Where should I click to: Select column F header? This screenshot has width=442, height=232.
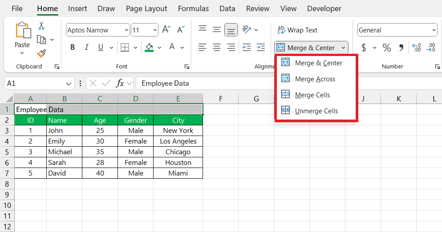pos(220,99)
